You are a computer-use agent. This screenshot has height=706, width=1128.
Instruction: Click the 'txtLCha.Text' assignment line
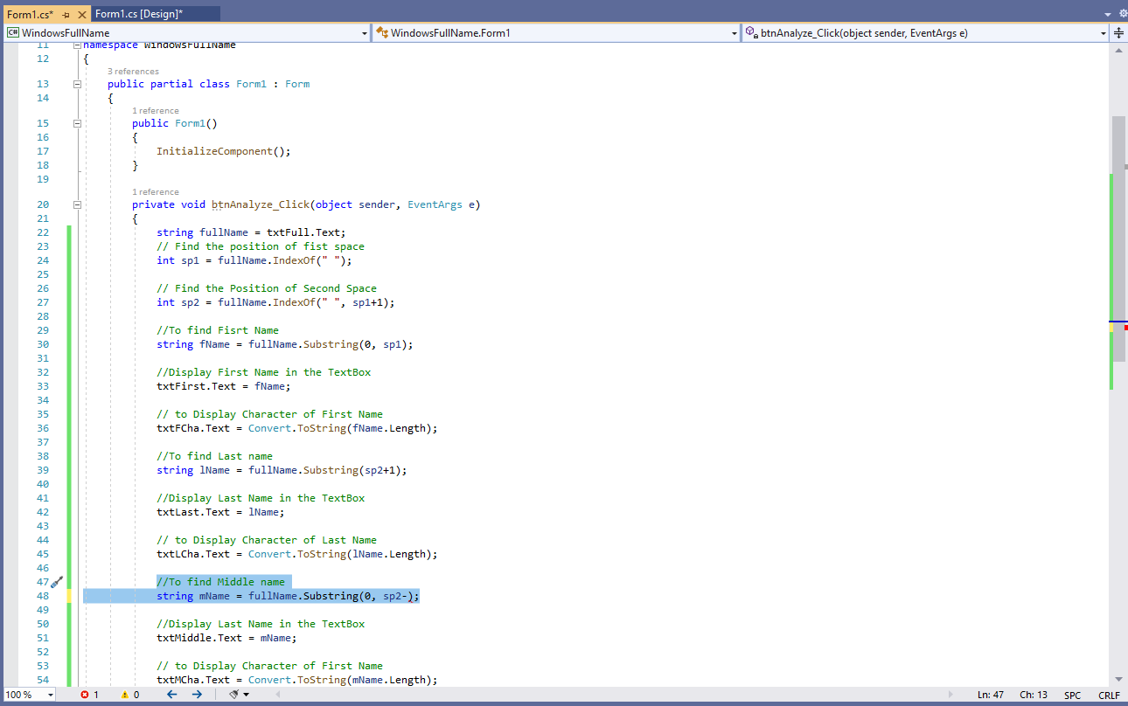click(x=297, y=554)
